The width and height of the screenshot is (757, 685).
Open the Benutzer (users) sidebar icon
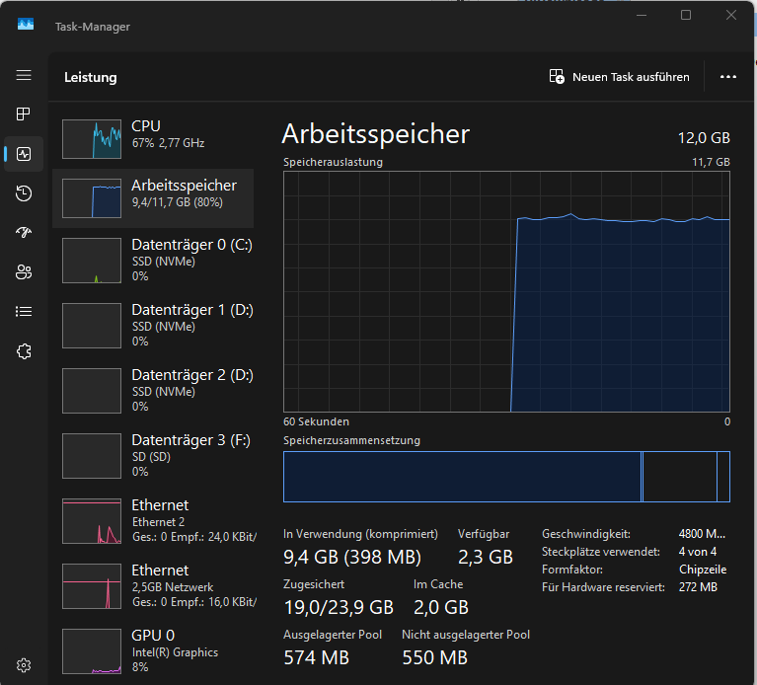(x=24, y=272)
